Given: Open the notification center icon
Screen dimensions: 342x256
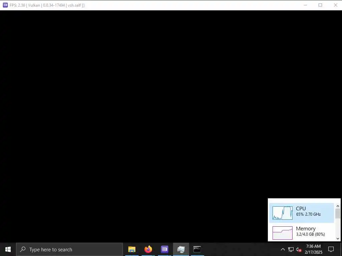Looking at the screenshot, I should tap(331, 249).
